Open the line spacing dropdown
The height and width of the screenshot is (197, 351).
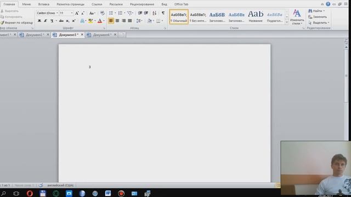pyautogui.click(x=139, y=21)
